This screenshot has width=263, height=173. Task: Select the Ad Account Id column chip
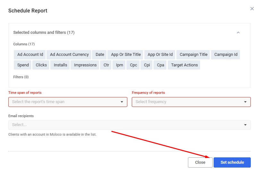click(x=30, y=55)
